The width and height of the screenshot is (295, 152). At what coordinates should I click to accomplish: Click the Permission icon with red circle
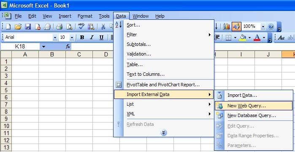(x=38, y=27)
